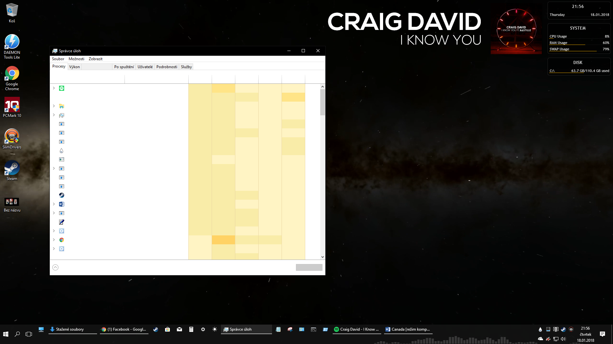Click the C:\ drive link in disk widget
The width and height of the screenshot is (613, 344).
tap(552, 71)
